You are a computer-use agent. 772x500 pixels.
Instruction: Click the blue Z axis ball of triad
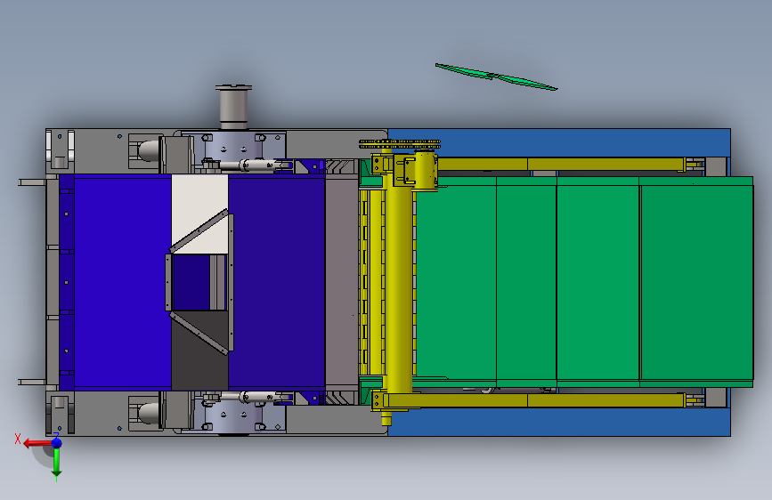coord(57,442)
